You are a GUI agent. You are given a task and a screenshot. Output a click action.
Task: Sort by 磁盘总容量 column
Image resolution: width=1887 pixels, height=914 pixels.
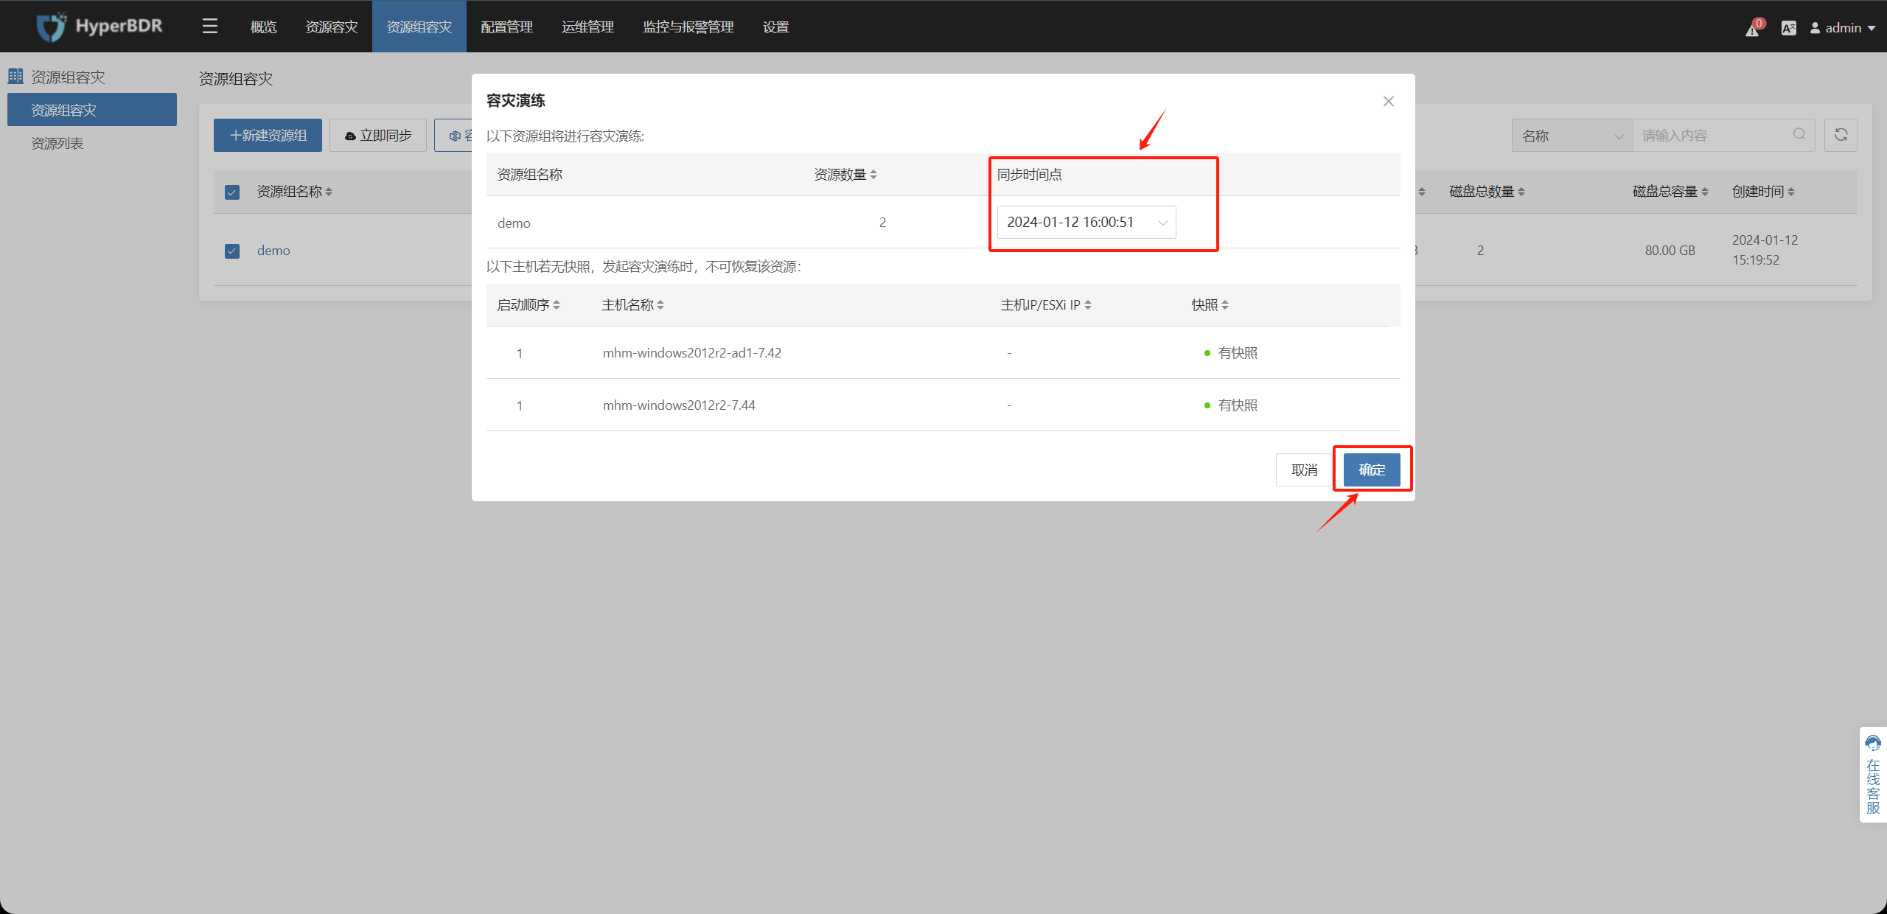point(1705,192)
